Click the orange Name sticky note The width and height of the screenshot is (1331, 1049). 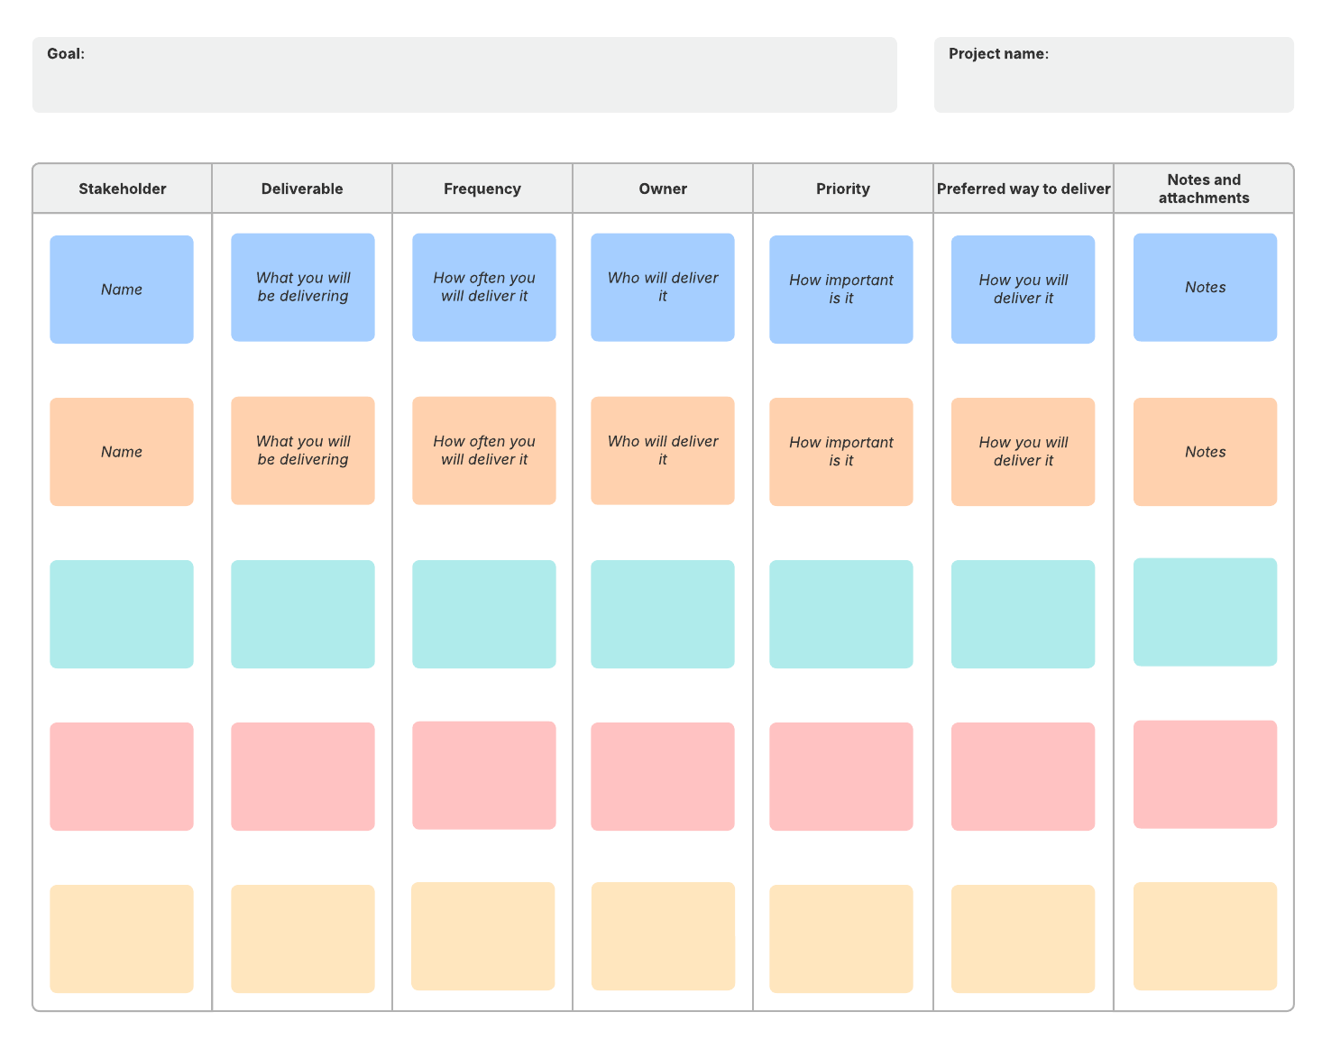click(122, 451)
